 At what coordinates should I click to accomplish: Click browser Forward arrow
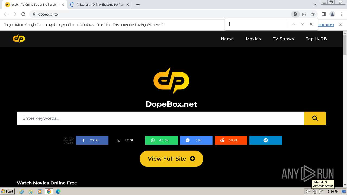[x=15, y=14]
